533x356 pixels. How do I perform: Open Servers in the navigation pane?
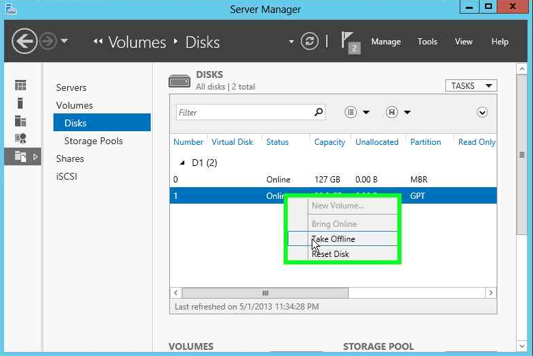[71, 87]
